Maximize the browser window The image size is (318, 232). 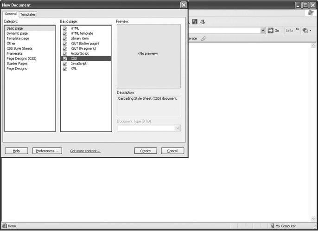pos(305,5)
